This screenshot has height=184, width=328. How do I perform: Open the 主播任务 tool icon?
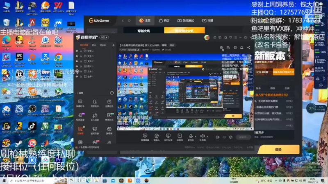[x=109, y=103]
